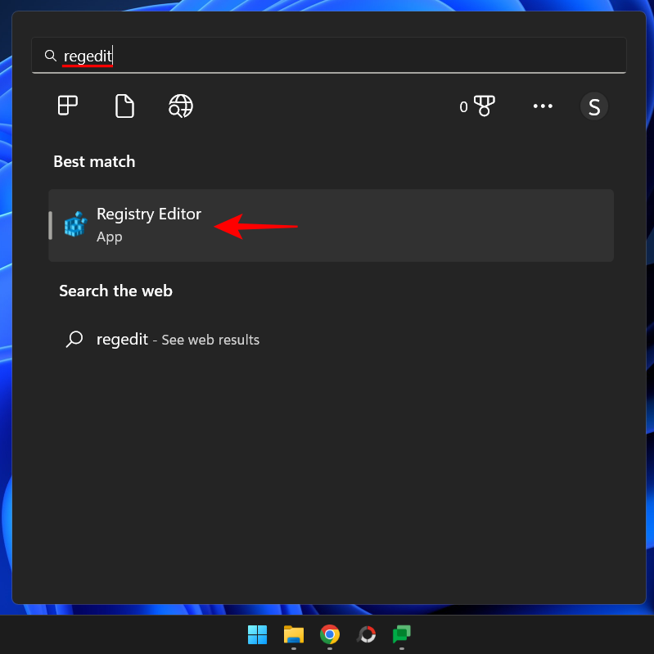Viewport: 654px width, 654px height.
Task: Click the Registry Editor app icon
Action: coord(76,225)
